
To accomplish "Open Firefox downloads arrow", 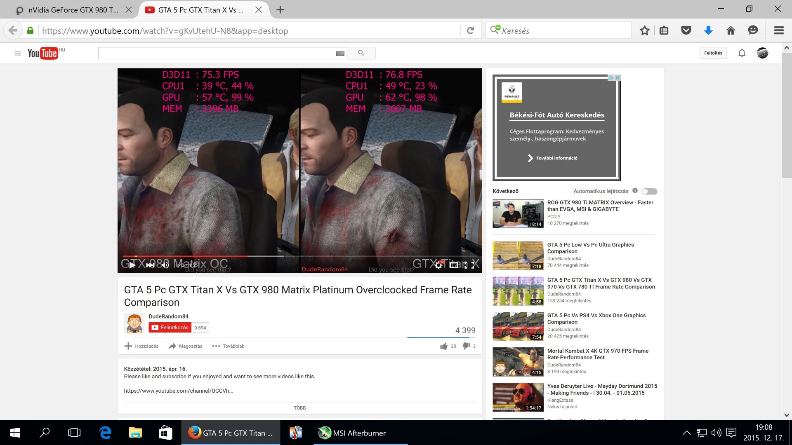I will click(x=708, y=30).
